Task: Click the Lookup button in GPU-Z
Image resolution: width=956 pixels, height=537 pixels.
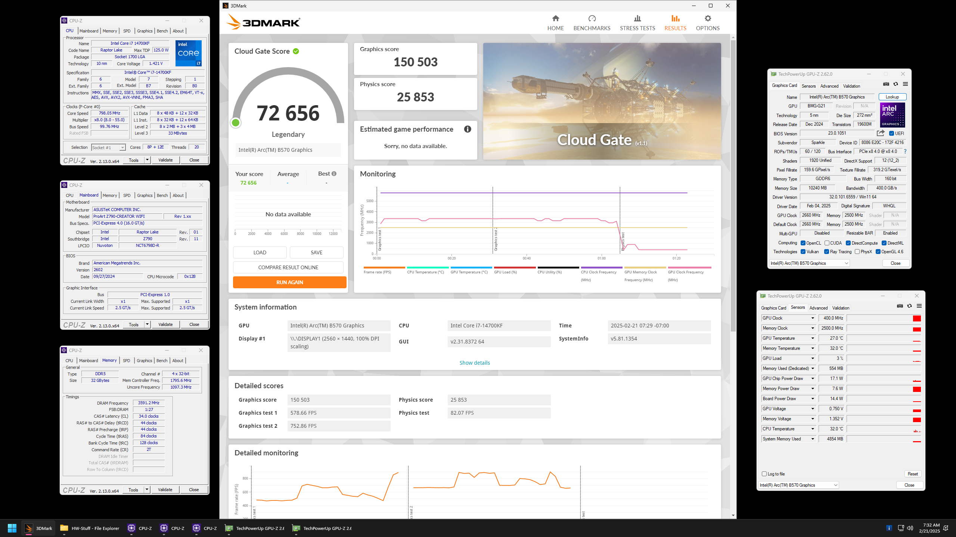Action: click(x=892, y=97)
